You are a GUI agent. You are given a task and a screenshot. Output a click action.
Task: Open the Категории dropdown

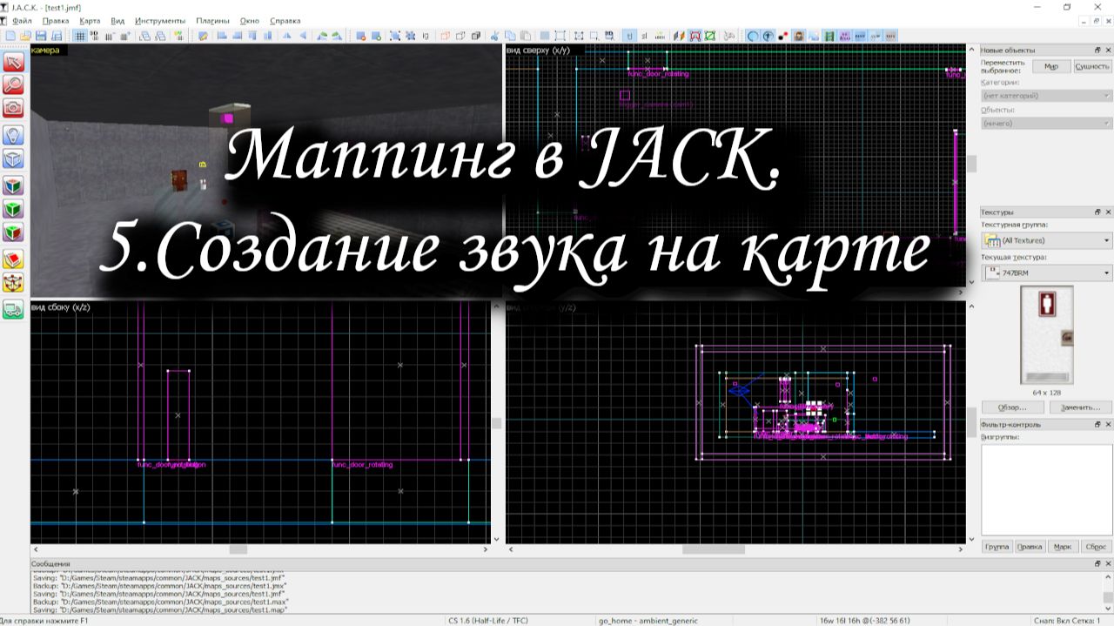pyautogui.click(x=1047, y=95)
